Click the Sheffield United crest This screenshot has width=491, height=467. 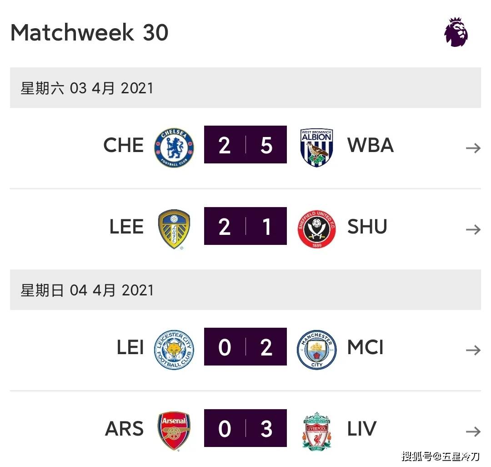(x=316, y=229)
